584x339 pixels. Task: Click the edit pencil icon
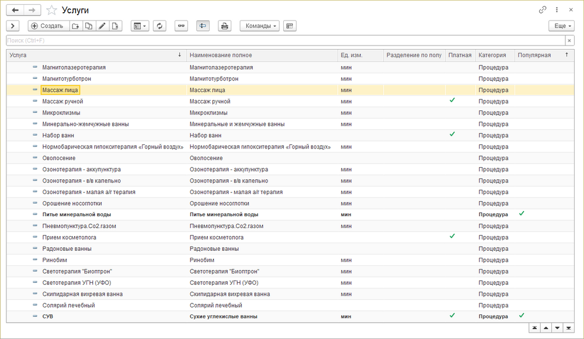tap(102, 26)
